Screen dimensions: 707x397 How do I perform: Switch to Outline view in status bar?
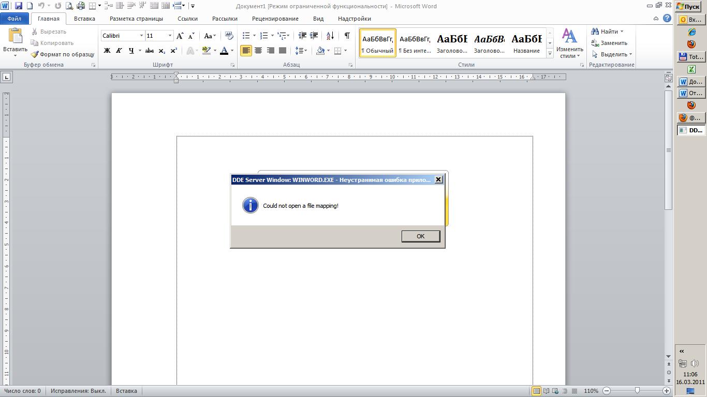click(x=565, y=391)
